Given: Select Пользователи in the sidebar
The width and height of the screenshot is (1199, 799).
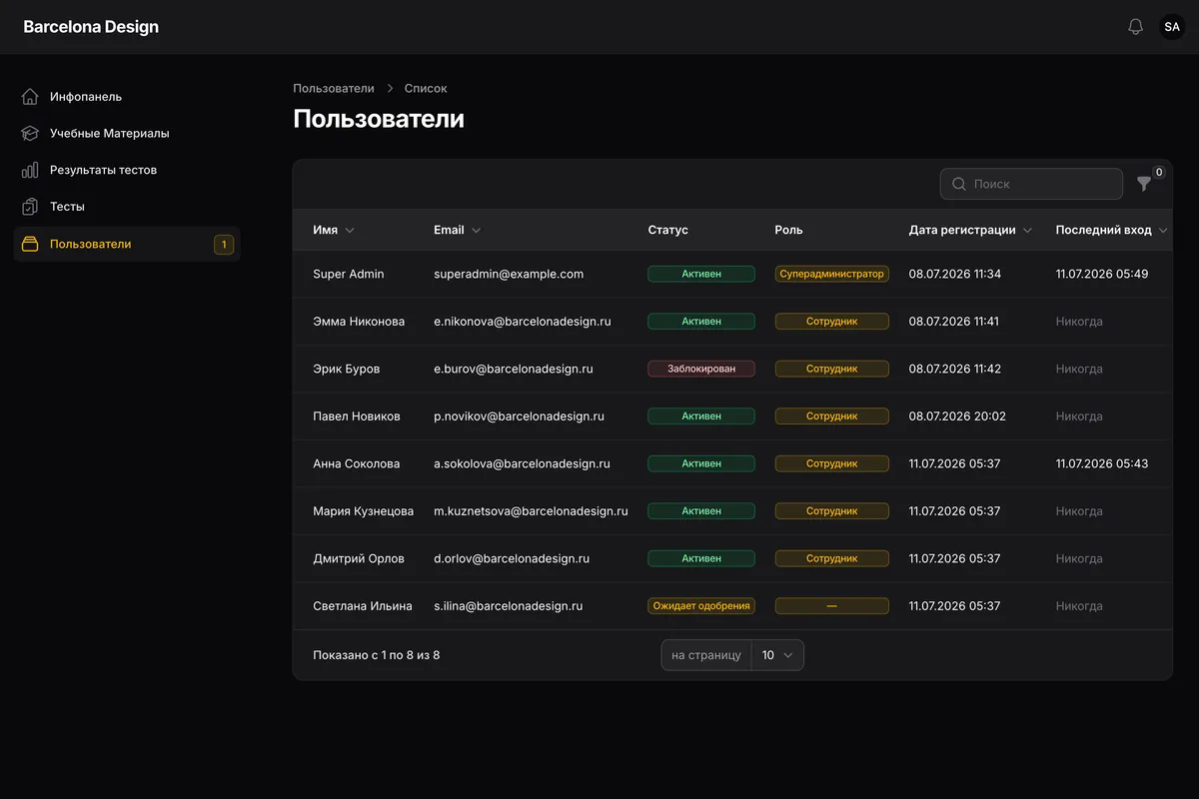Looking at the screenshot, I should click(x=127, y=244).
